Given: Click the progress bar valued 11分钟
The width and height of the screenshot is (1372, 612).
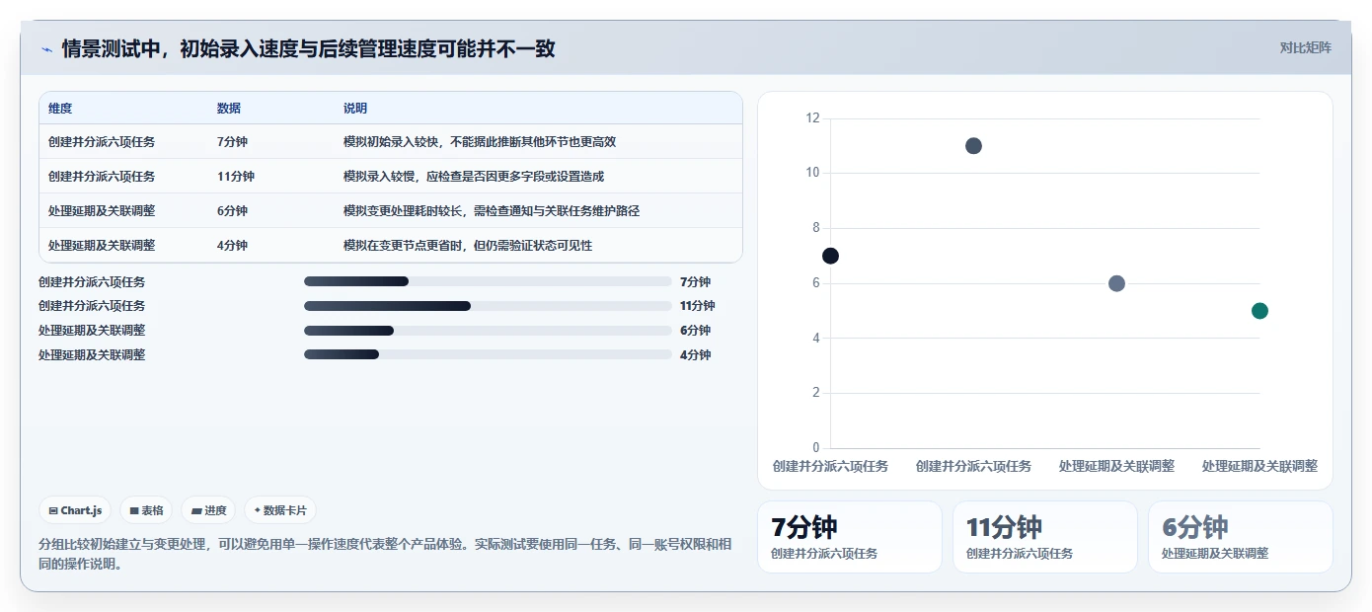Looking at the screenshot, I should (x=488, y=306).
